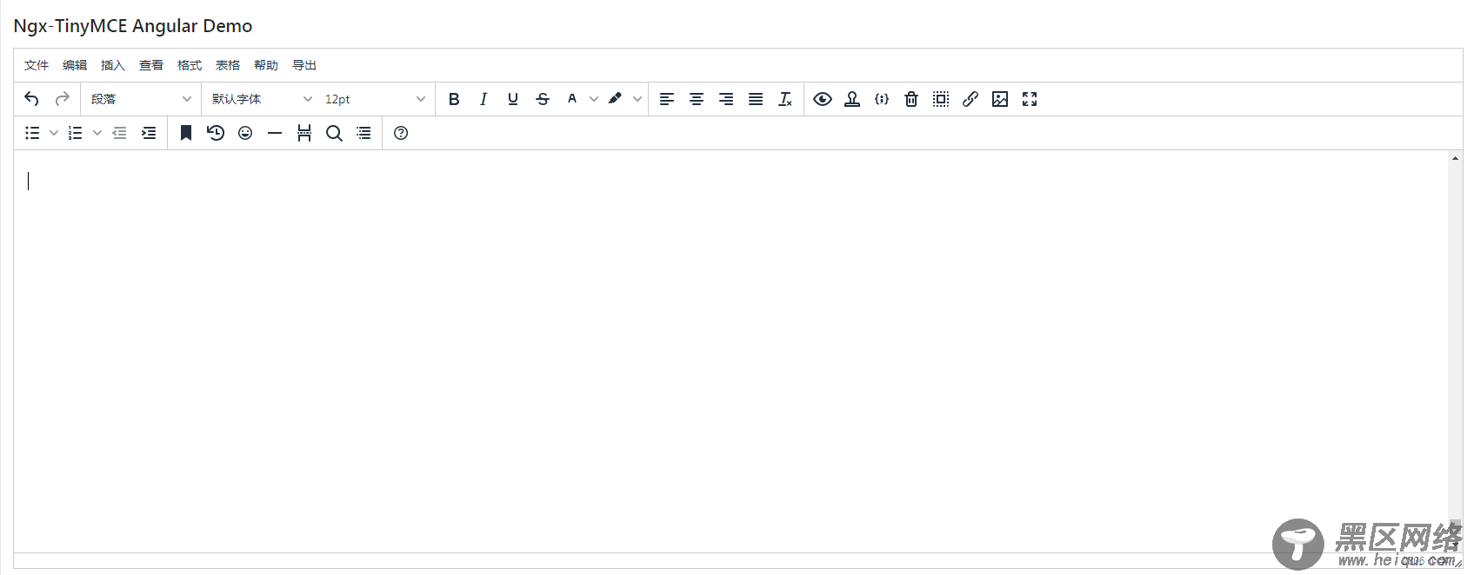Click the trash can remove icon
Image resolution: width=1474 pixels, height=575 pixels.
click(x=911, y=99)
